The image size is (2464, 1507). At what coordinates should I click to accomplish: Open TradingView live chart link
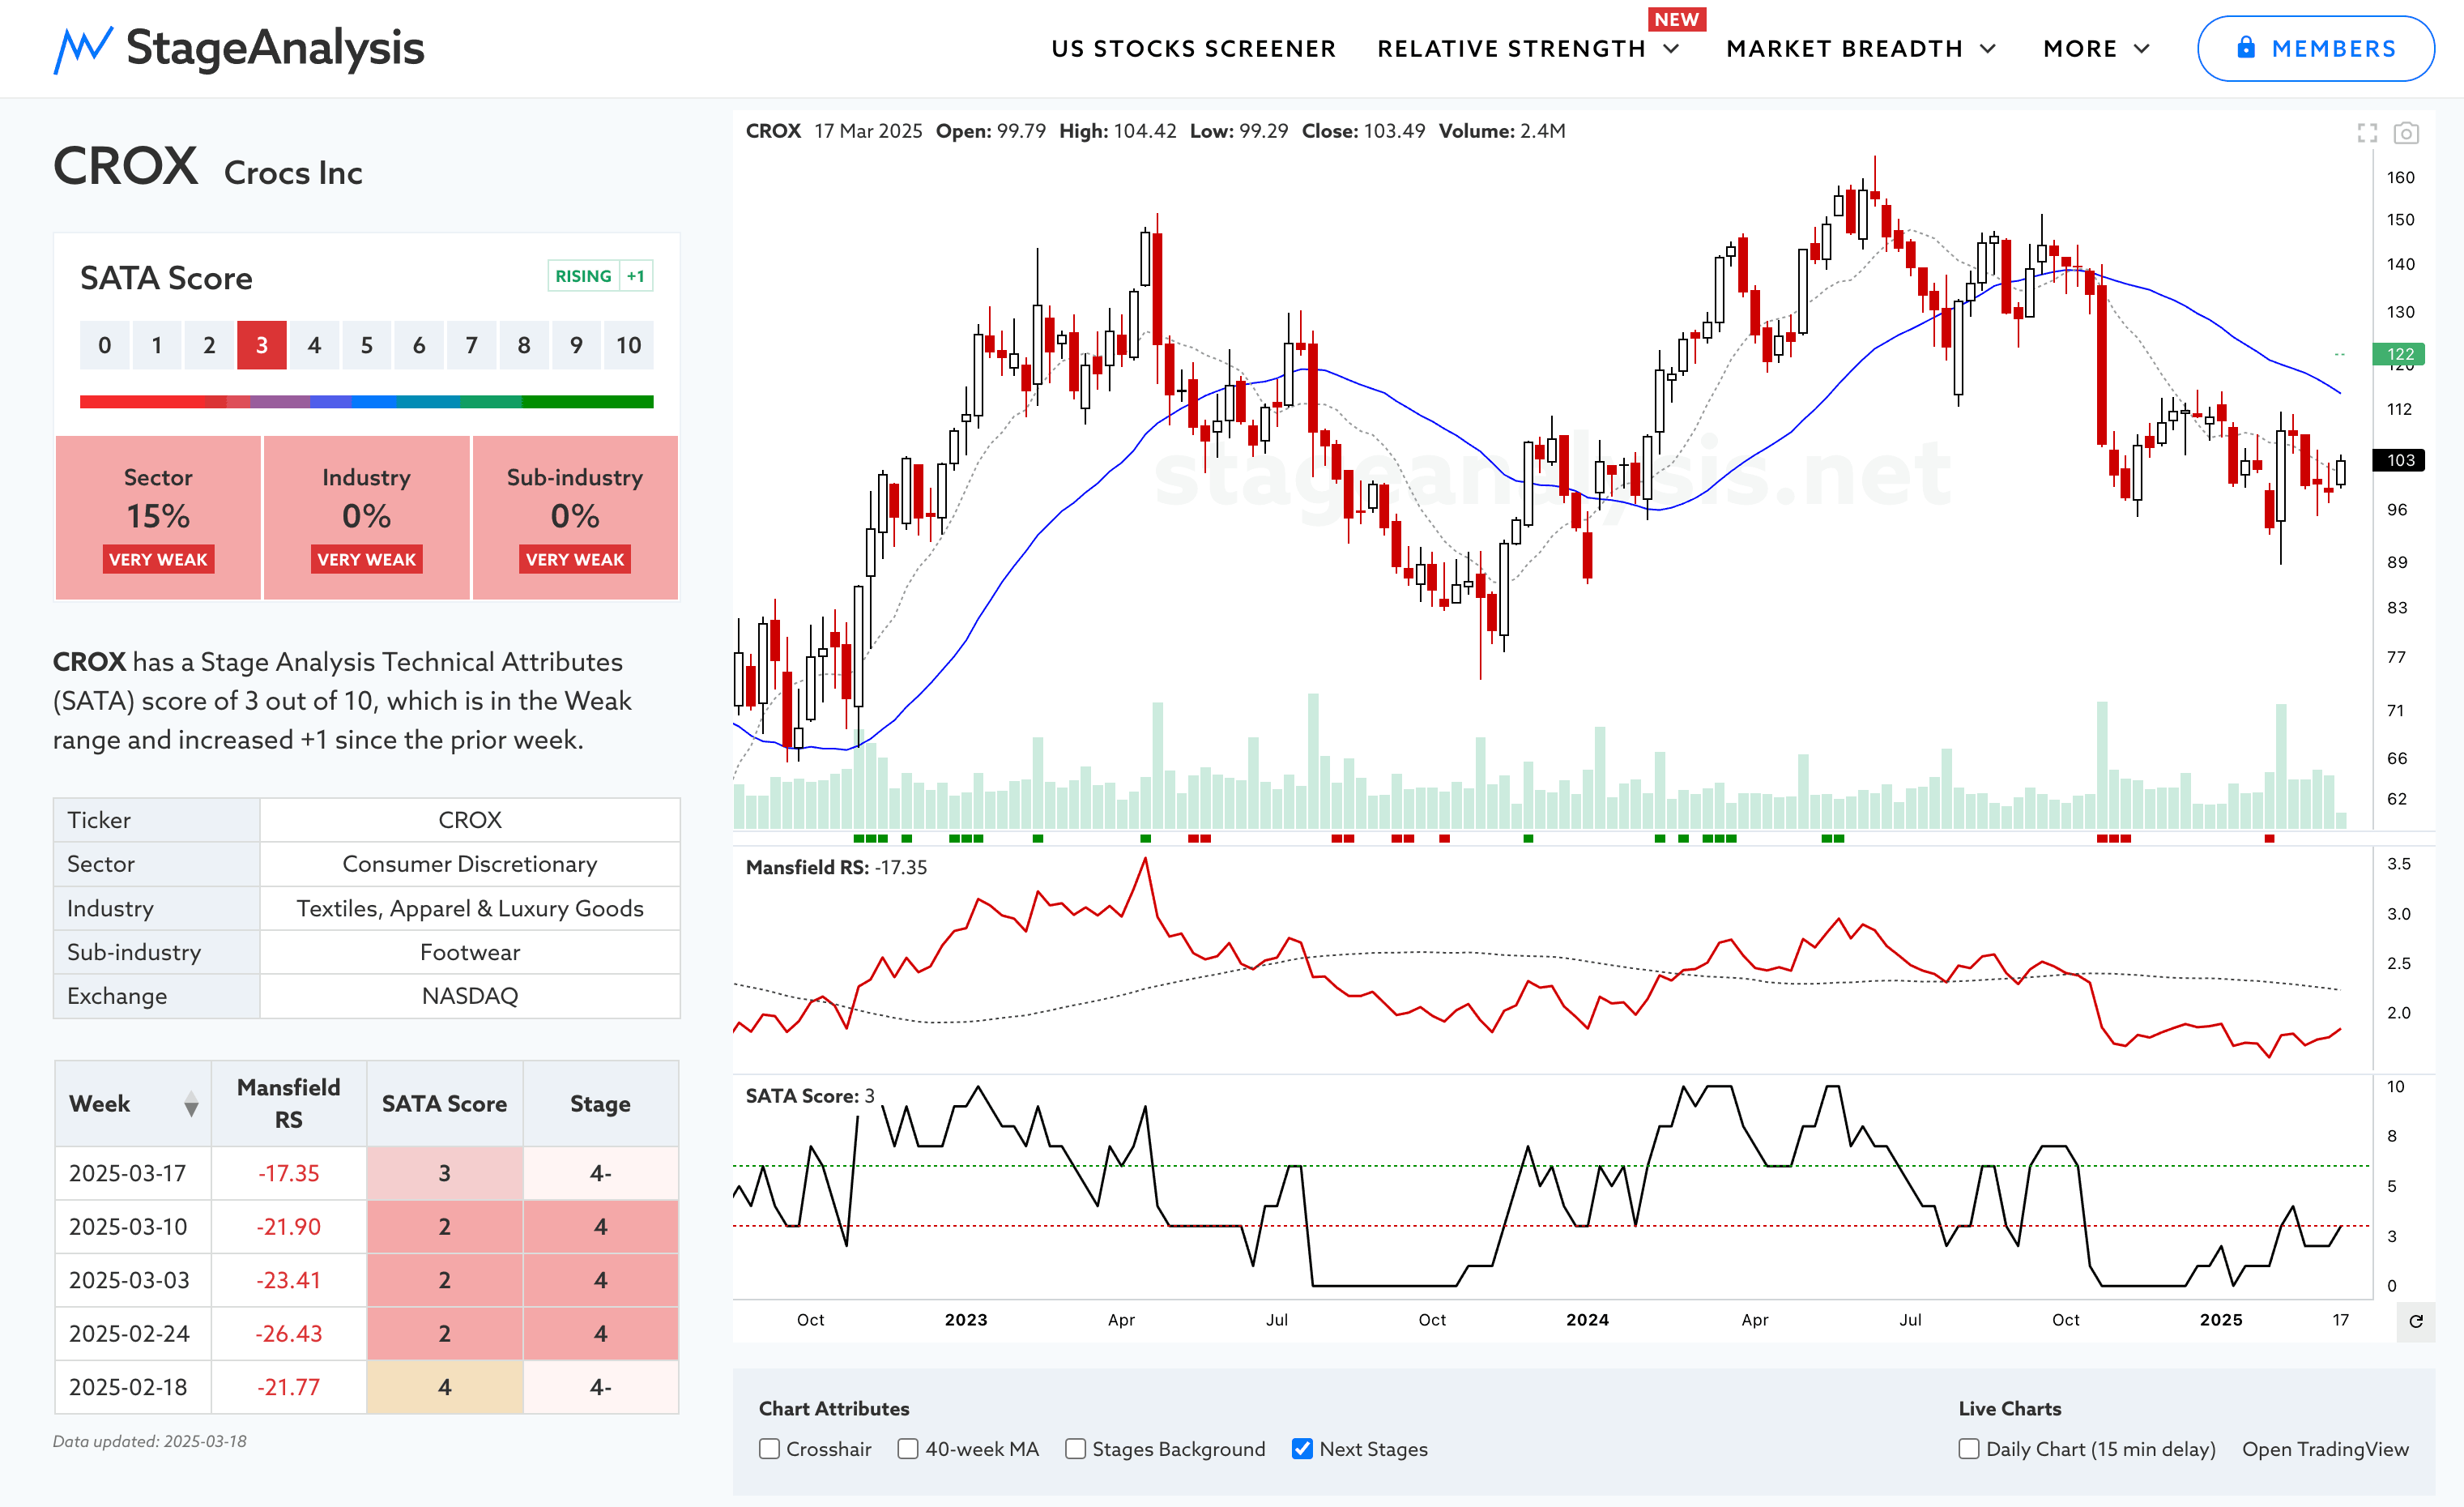(x=2325, y=1449)
